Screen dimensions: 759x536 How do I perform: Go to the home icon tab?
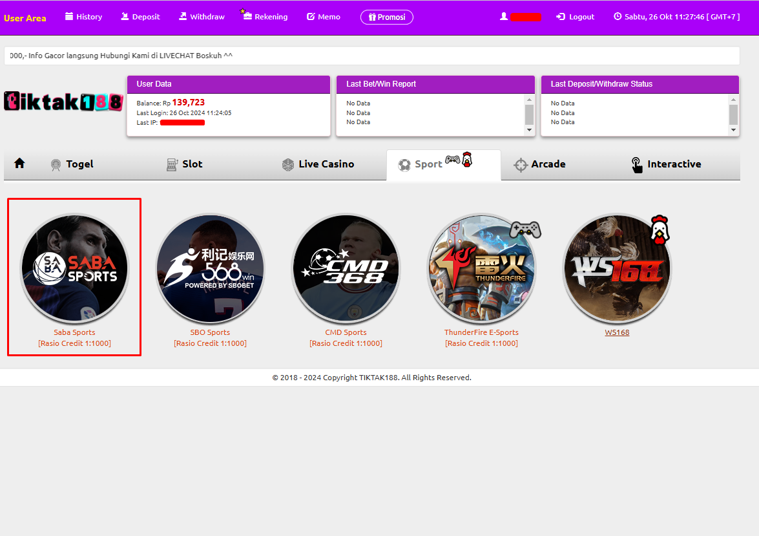coord(19,164)
